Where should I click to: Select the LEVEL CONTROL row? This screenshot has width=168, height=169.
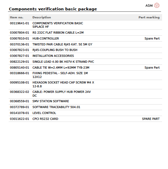(85, 113)
